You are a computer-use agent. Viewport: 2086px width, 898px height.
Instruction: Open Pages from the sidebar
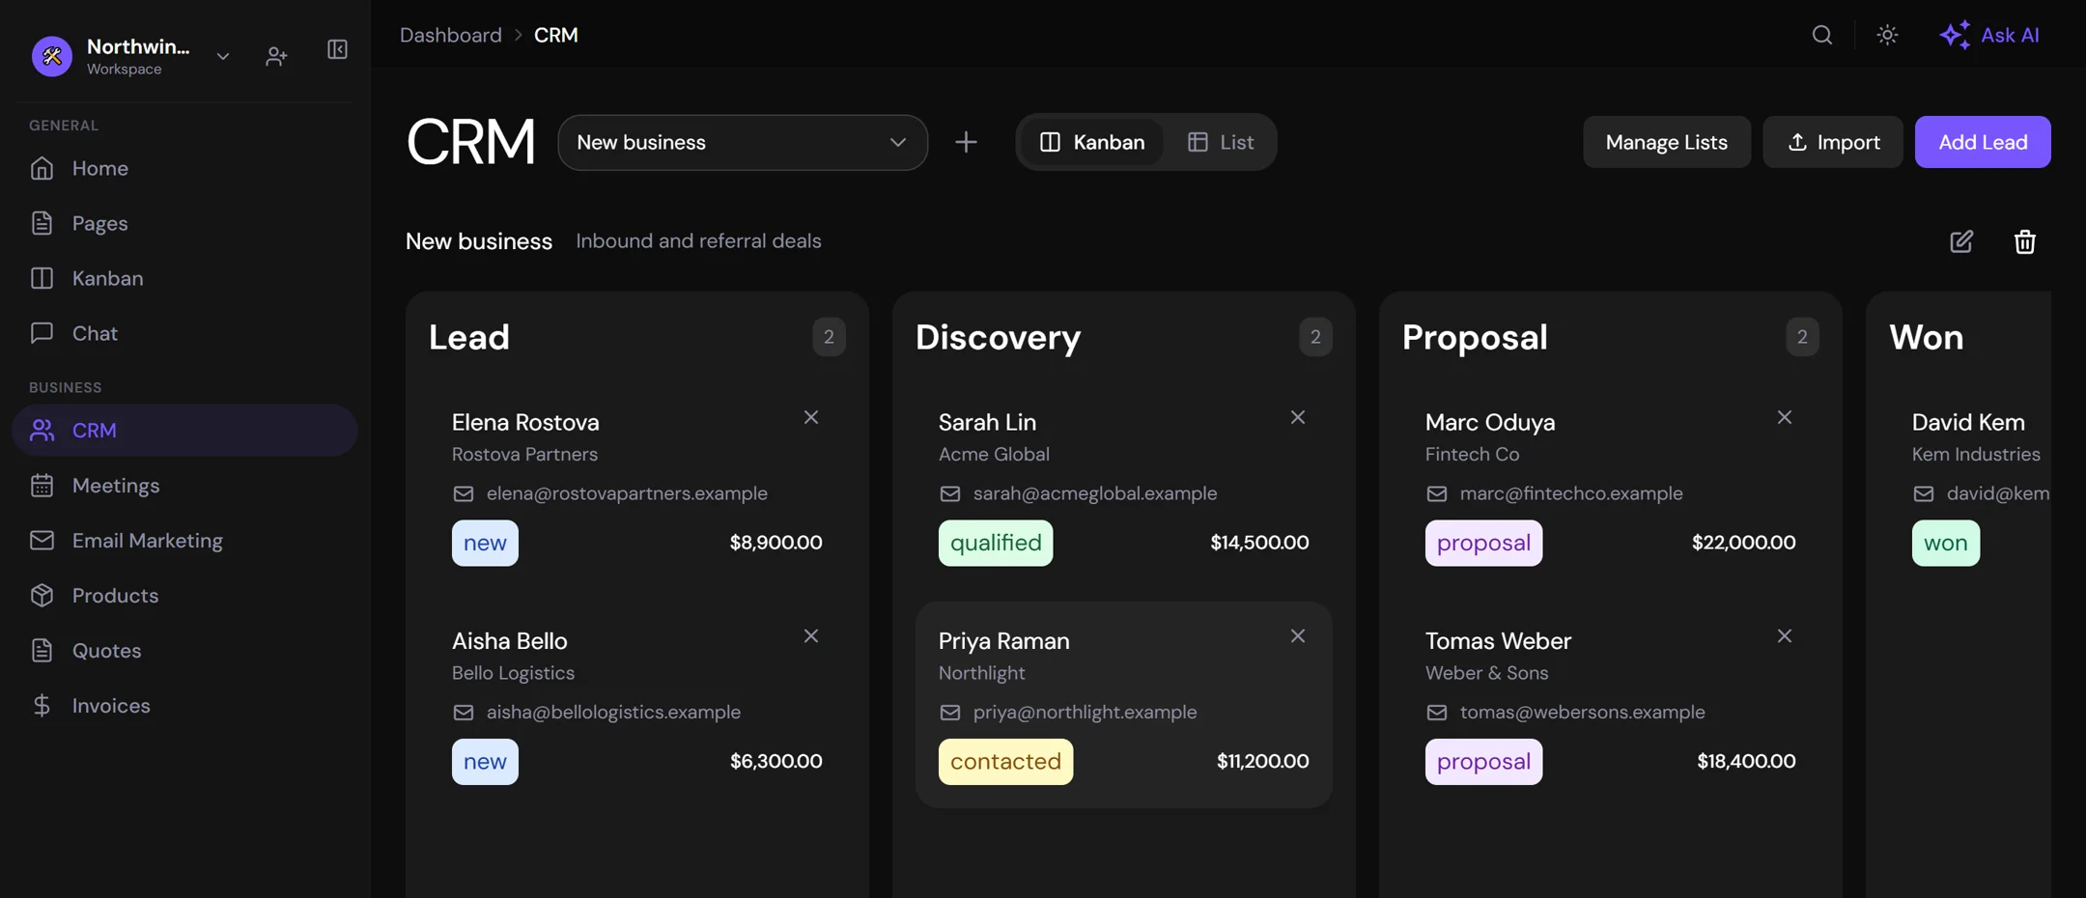pos(185,223)
